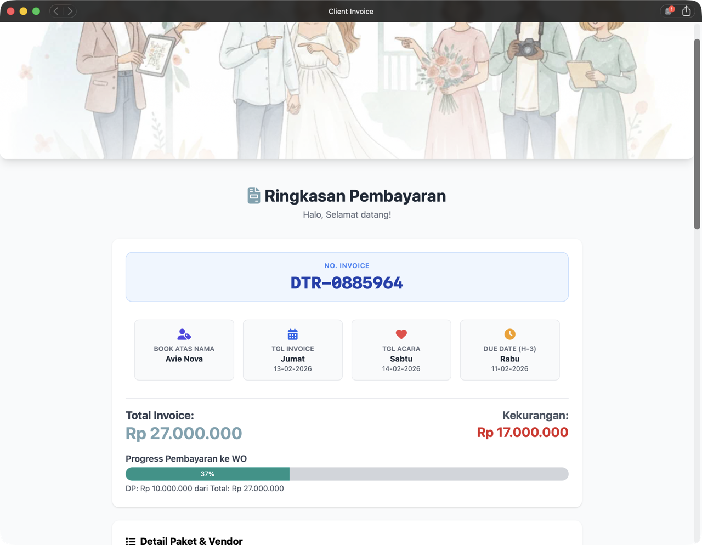Click the user tag icon above Book Atas Nama
This screenshot has width=702, height=545.
click(184, 334)
